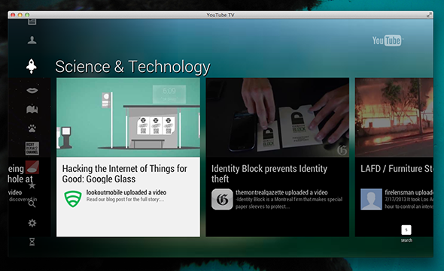Open search using the magnifying glass icon

[32, 203]
